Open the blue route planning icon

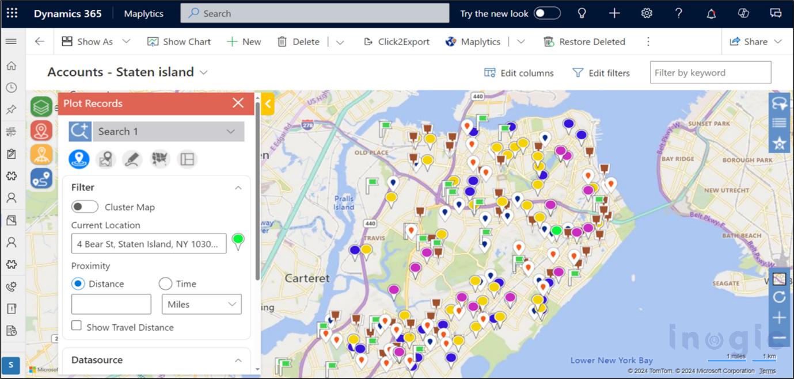click(41, 179)
